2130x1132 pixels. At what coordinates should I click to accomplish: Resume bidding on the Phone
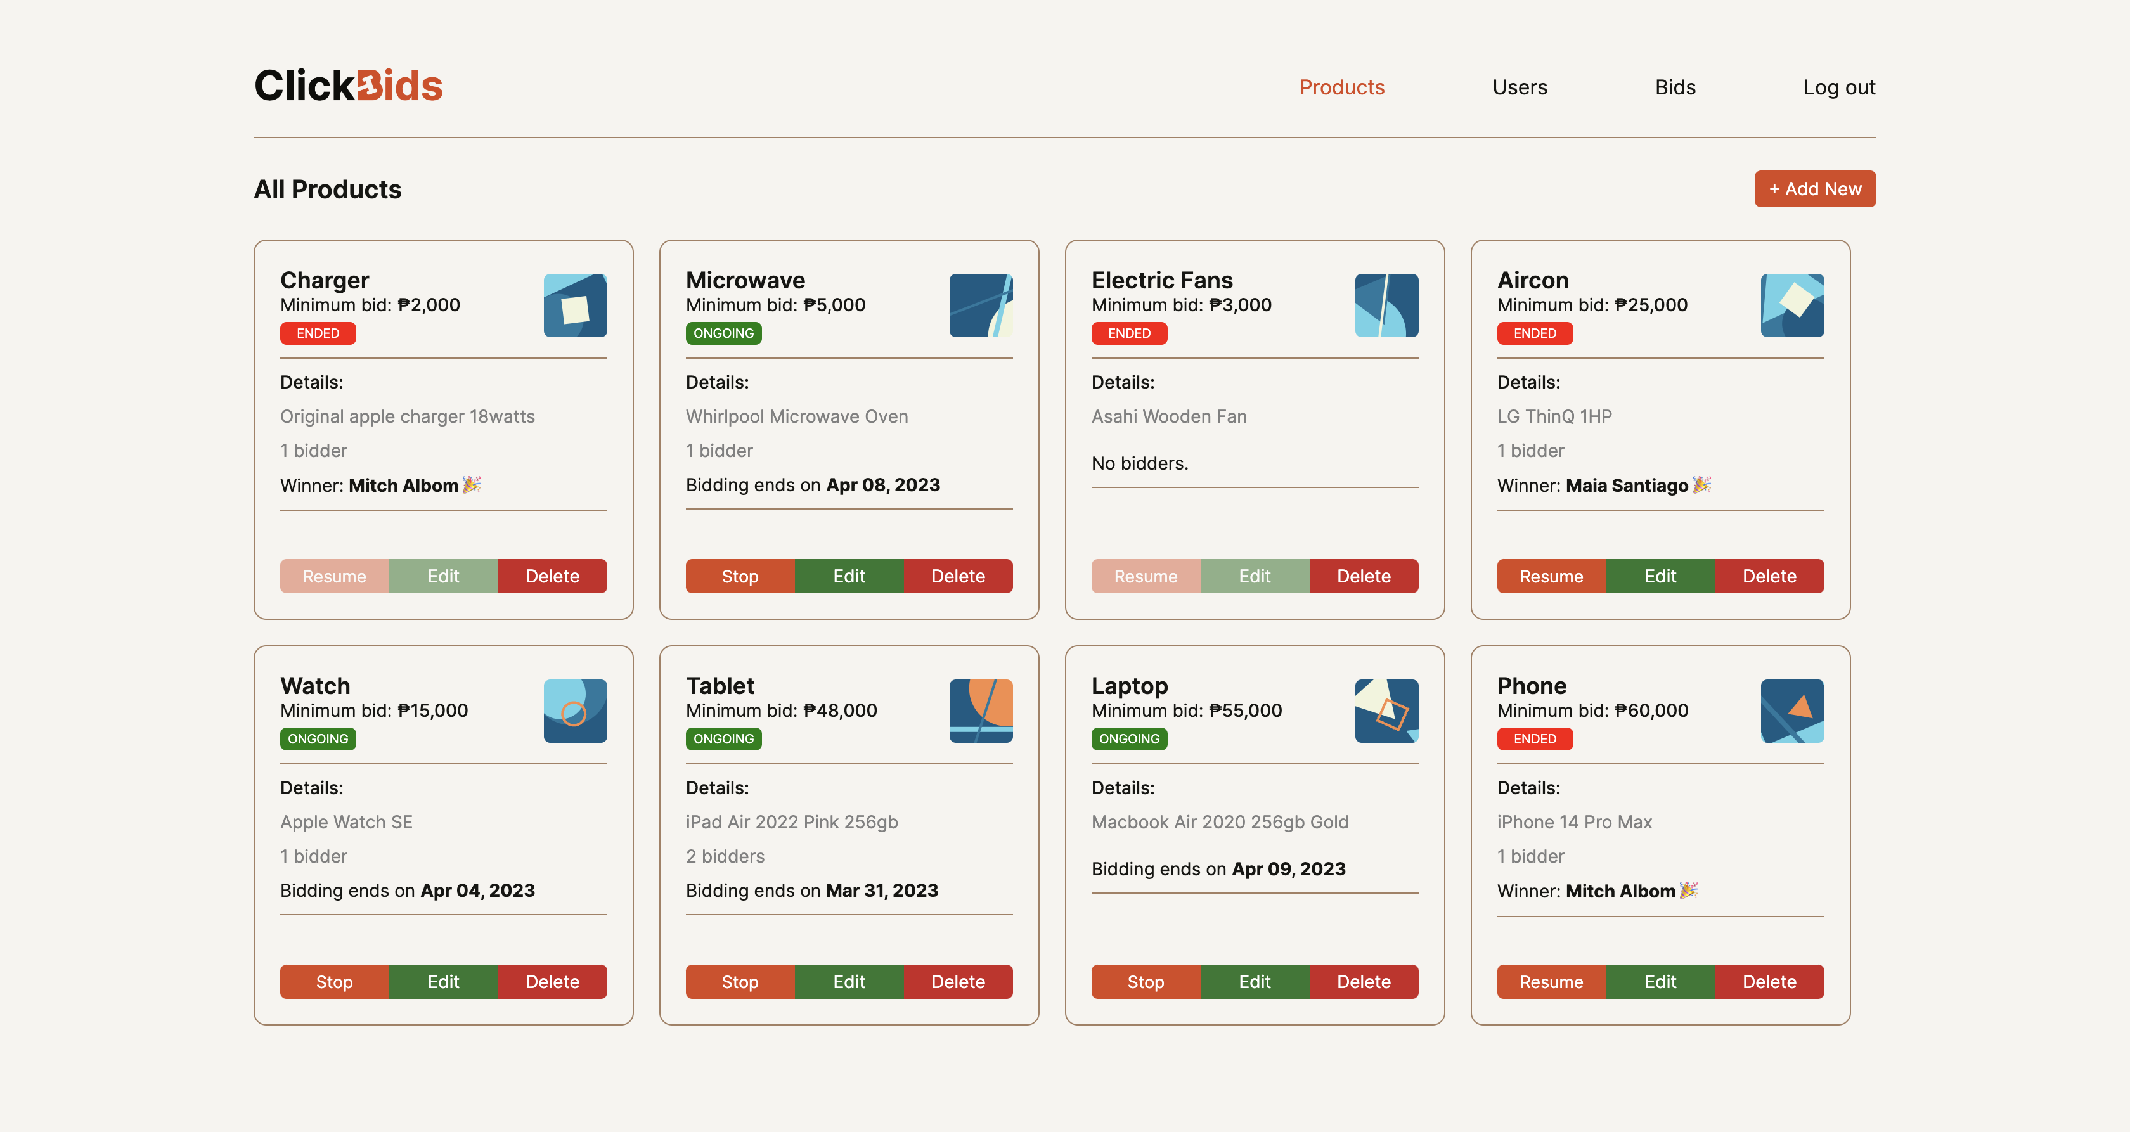pyautogui.click(x=1551, y=982)
